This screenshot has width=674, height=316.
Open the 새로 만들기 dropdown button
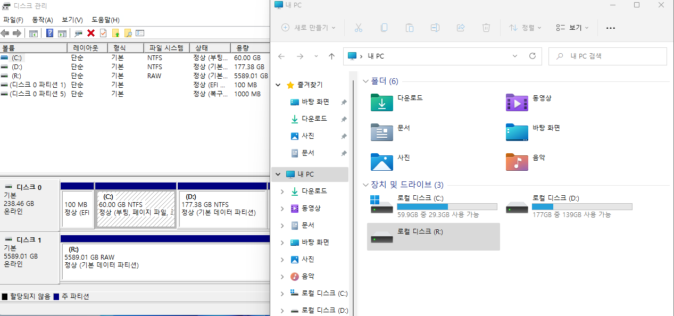309,28
